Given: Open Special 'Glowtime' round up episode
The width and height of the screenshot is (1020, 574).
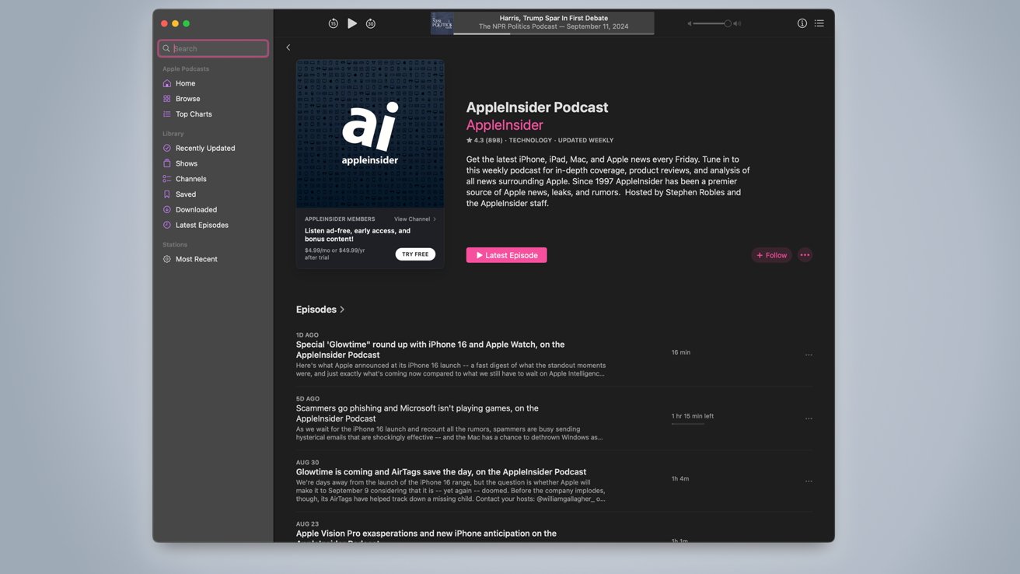Looking at the screenshot, I should (x=430, y=349).
